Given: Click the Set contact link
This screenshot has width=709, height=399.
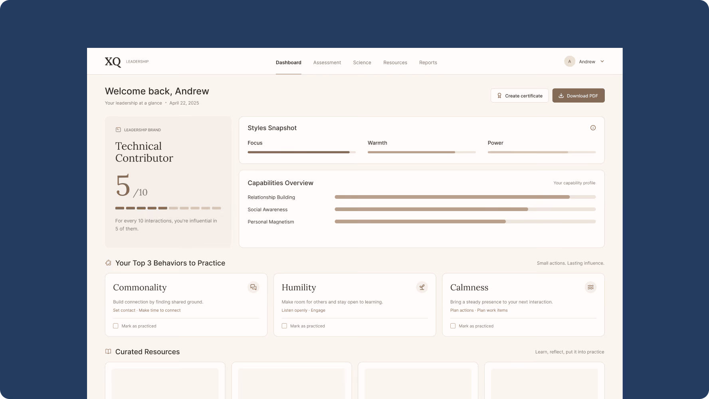Looking at the screenshot, I should [x=124, y=310].
